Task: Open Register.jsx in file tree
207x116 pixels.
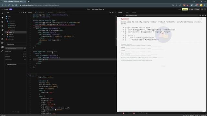Action: 13,25
